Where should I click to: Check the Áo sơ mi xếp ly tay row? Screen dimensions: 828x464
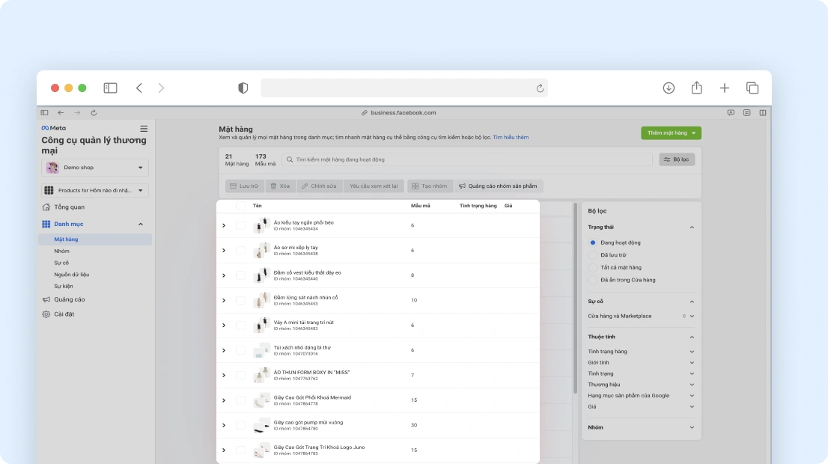[240, 250]
